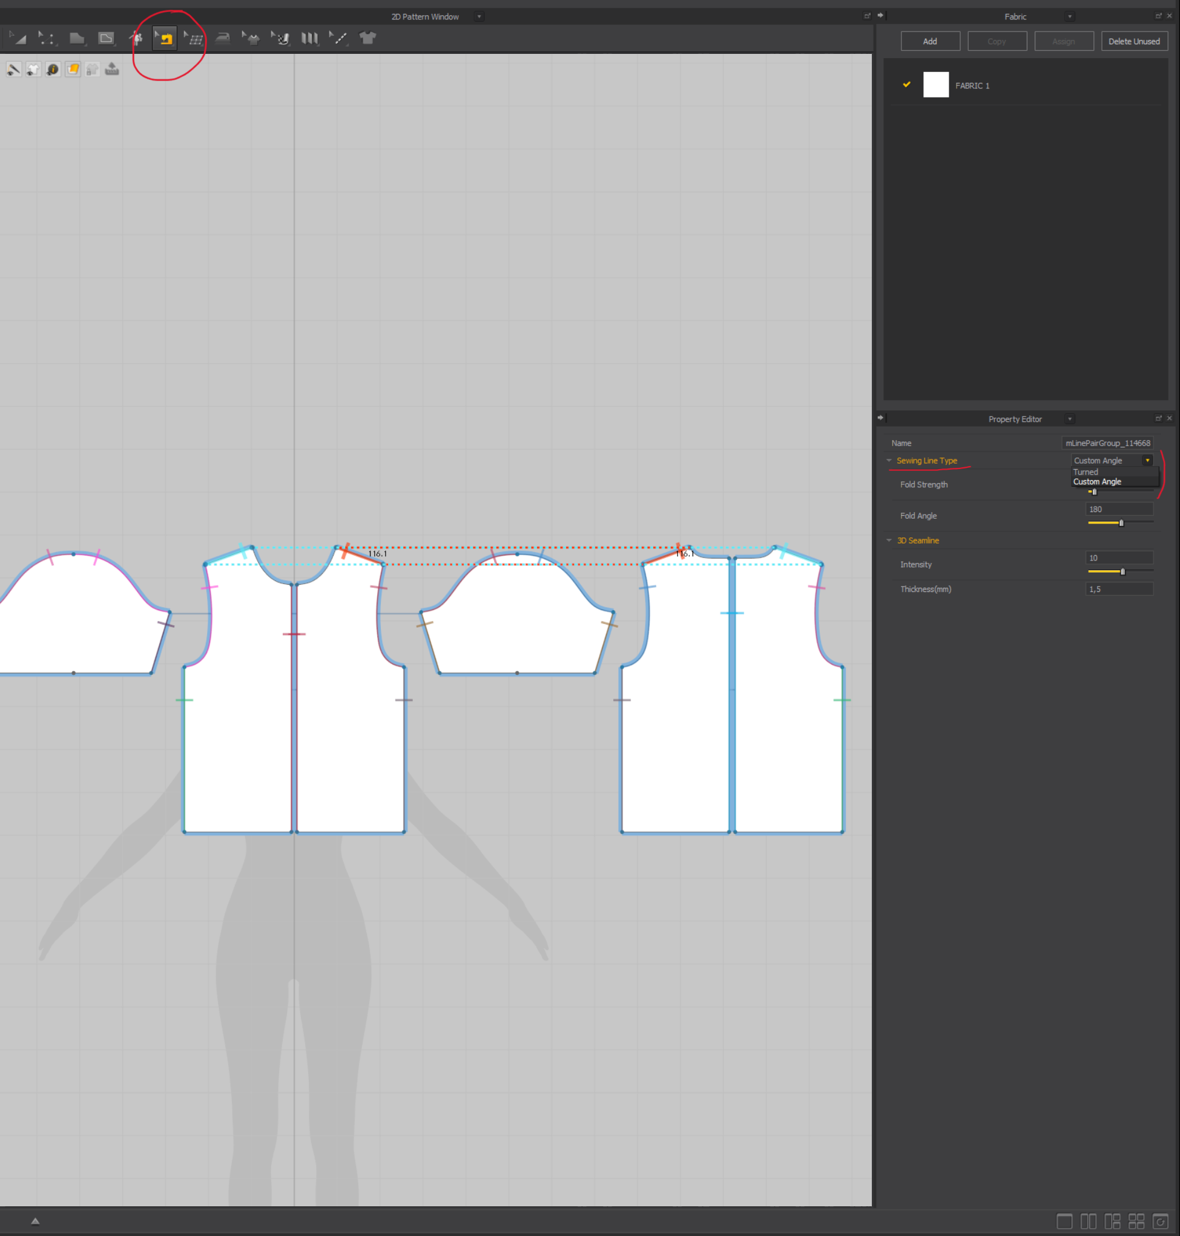Activate the Pleats/Fold tool

pyautogui.click(x=309, y=38)
